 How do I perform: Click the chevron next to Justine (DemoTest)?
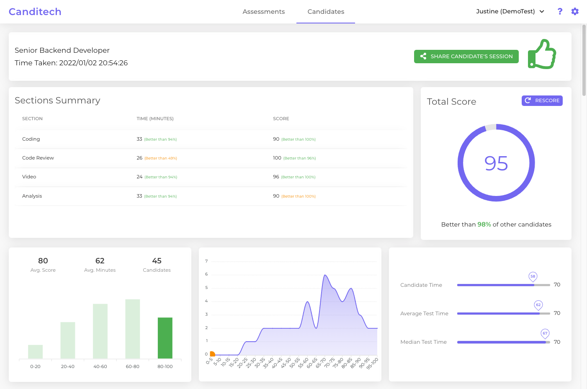pos(542,11)
